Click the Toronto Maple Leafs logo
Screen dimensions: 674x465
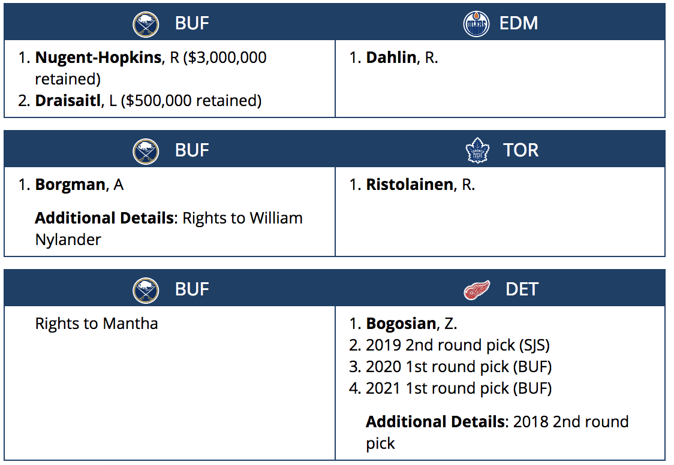(477, 150)
